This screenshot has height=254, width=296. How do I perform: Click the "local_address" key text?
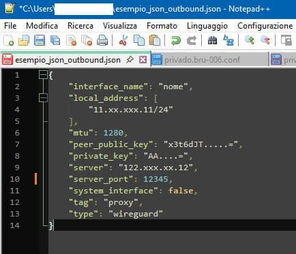(106, 98)
